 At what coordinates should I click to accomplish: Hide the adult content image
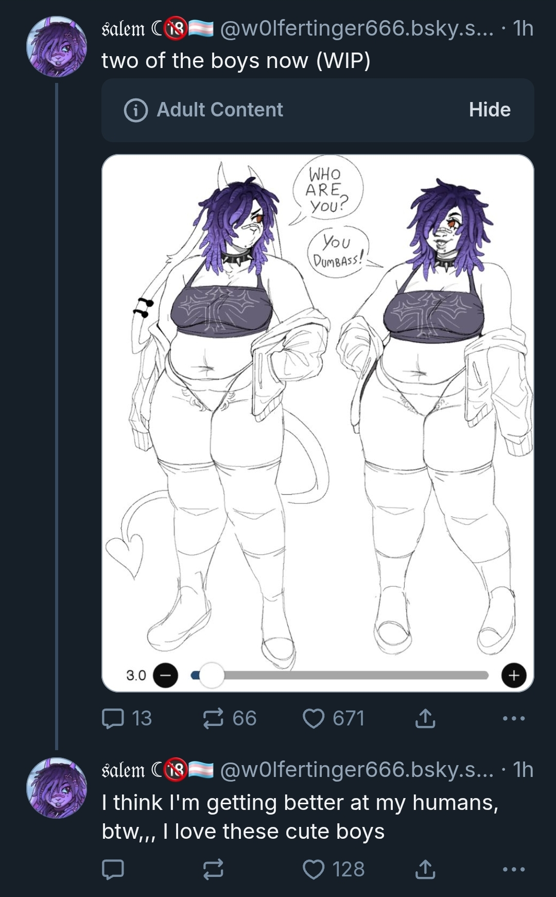[x=490, y=110]
